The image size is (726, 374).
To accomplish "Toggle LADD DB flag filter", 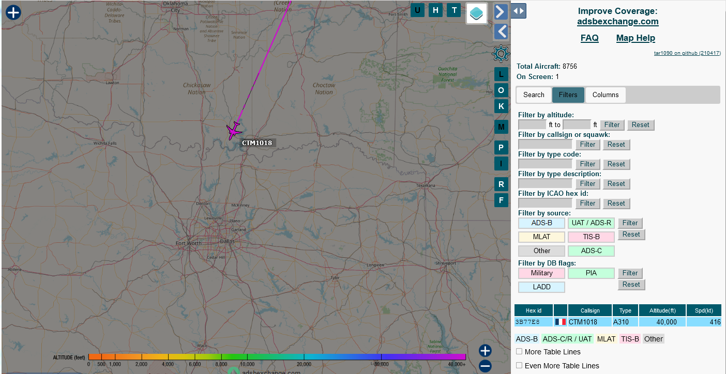I will coord(542,287).
